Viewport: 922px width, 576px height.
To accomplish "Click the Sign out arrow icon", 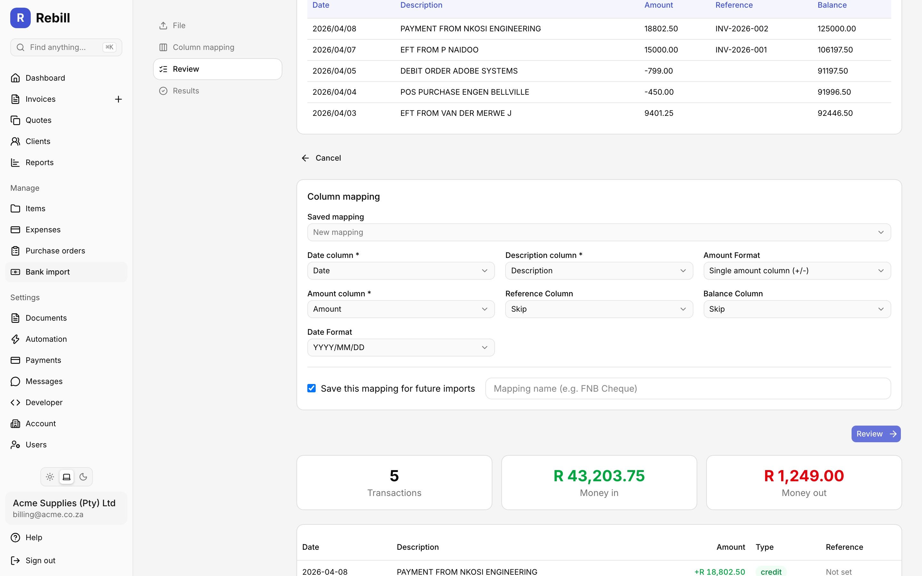I will click(15, 561).
